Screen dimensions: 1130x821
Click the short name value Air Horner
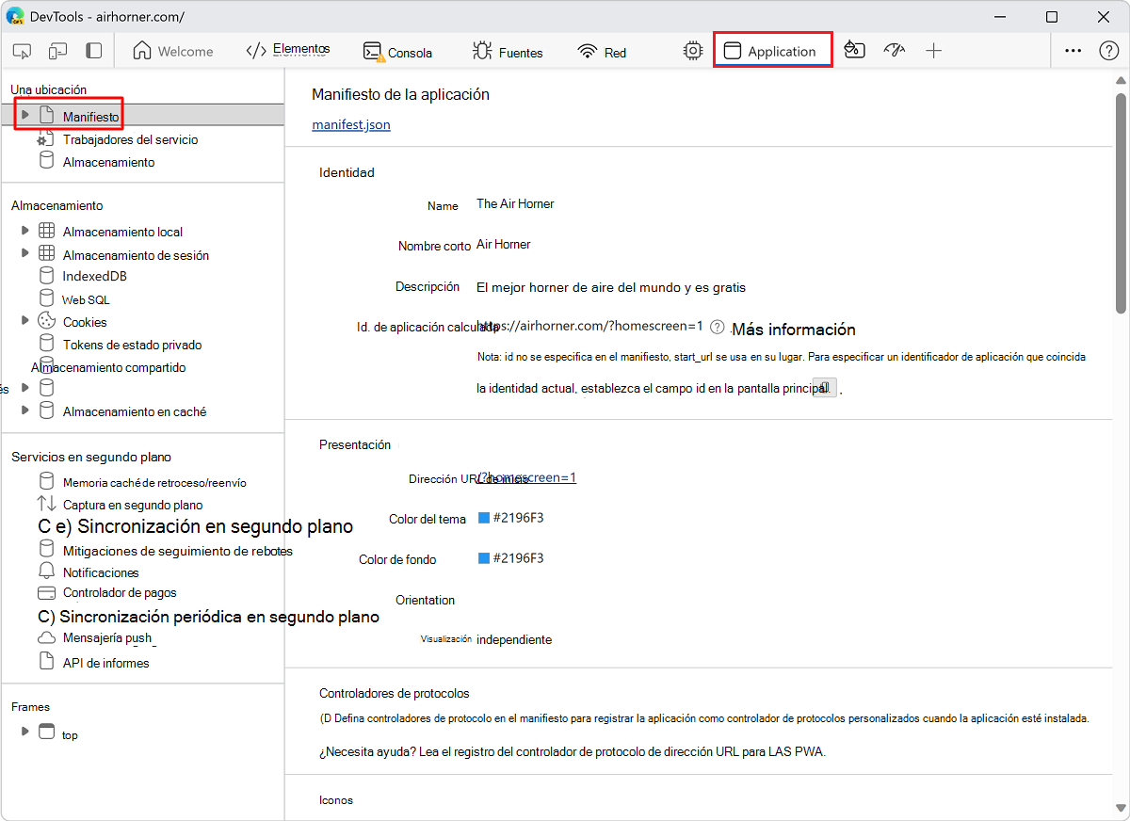coord(504,244)
